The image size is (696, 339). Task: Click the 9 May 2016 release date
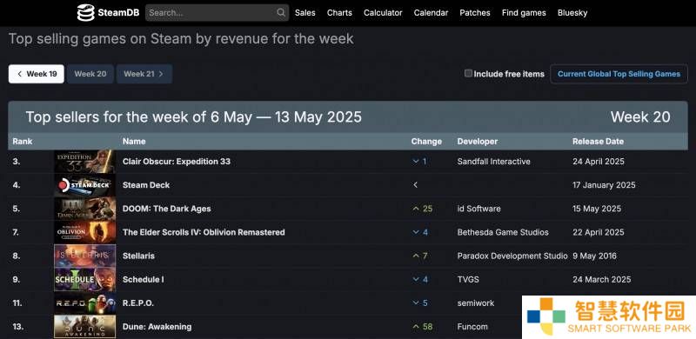tap(594, 256)
